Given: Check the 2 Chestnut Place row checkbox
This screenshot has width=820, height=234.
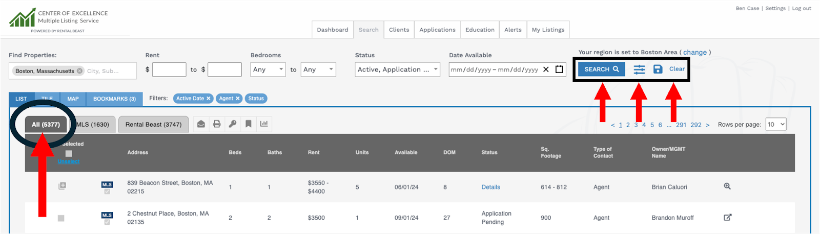Looking at the screenshot, I should (x=61, y=218).
